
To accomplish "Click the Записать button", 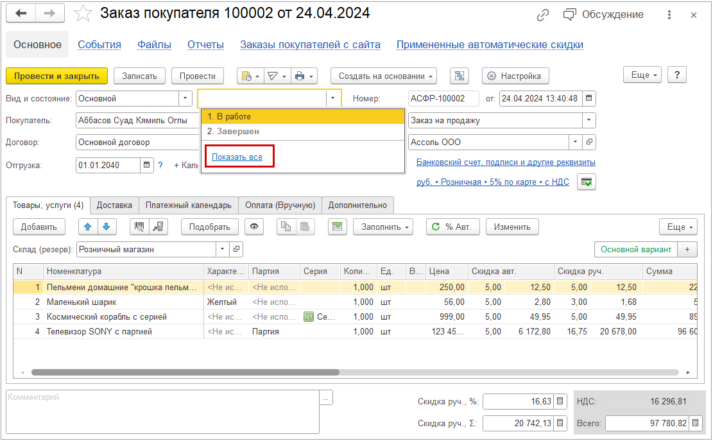I will point(139,76).
